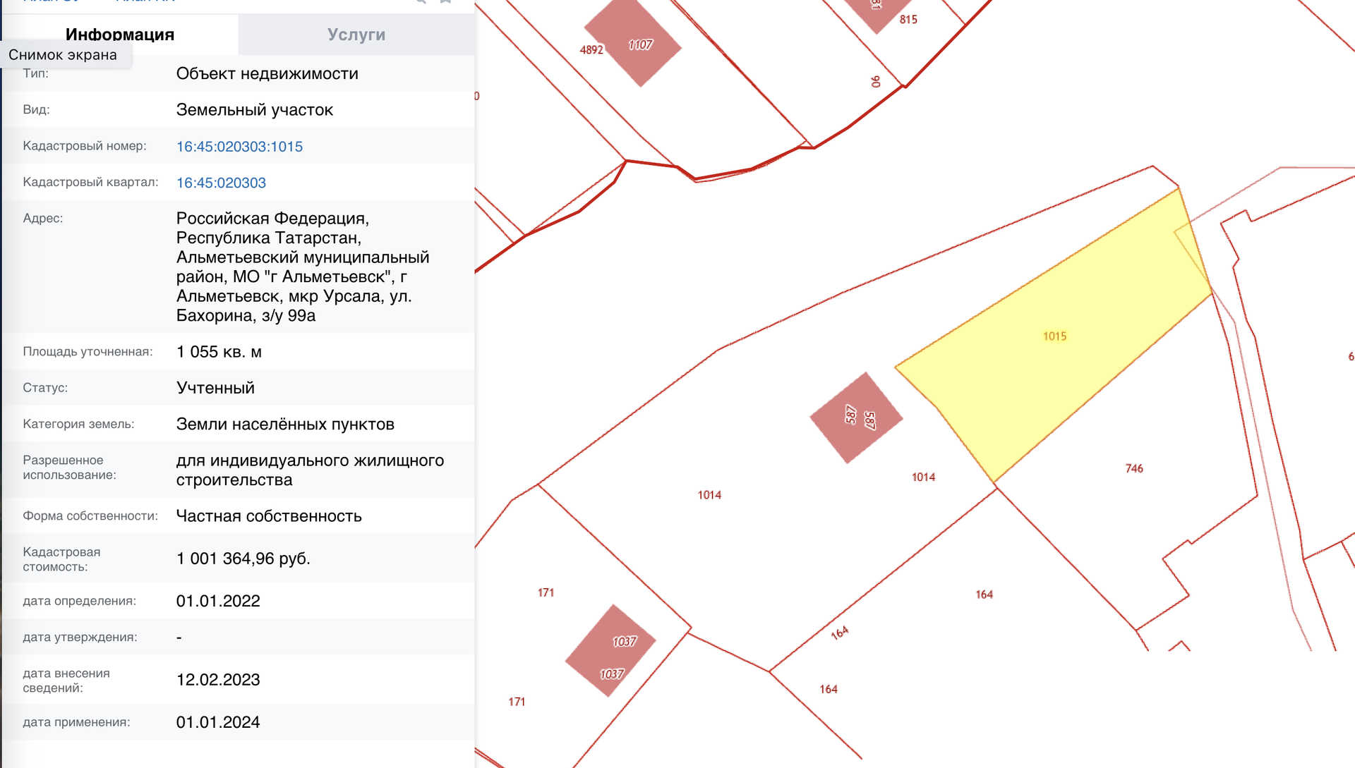Image resolution: width=1355 pixels, height=768 pixels.
Task: Click the Земли населённых пунктов category value
Action: point(285,425)
